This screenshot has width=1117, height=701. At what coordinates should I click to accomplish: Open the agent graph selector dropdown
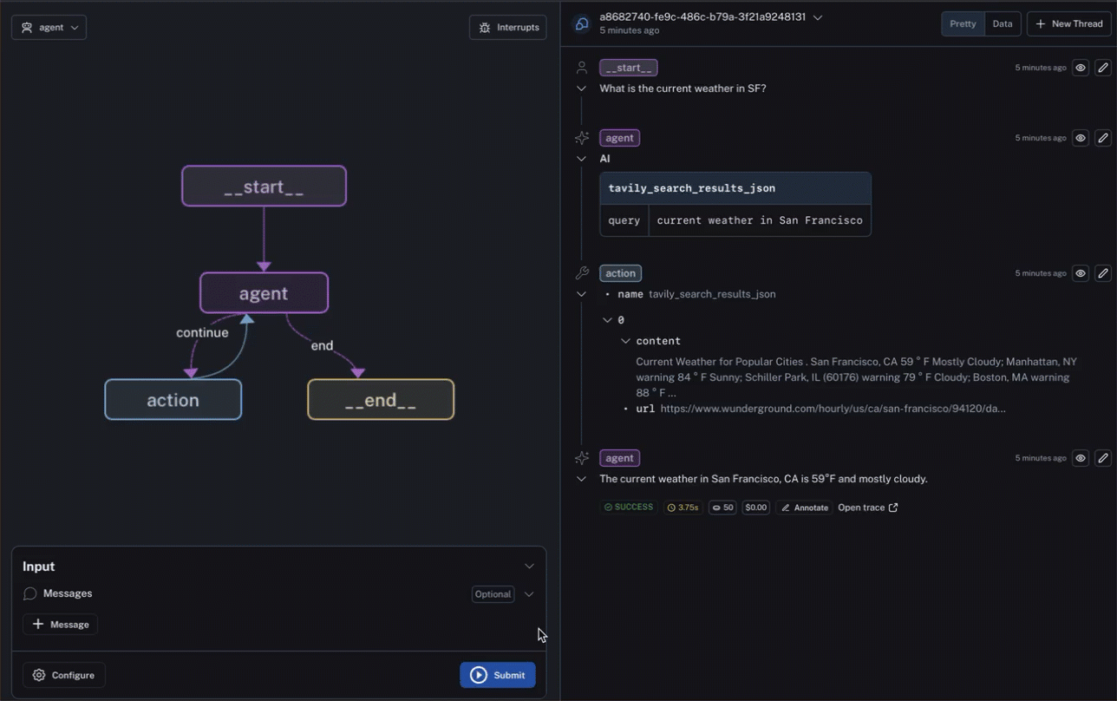(49, 28)
